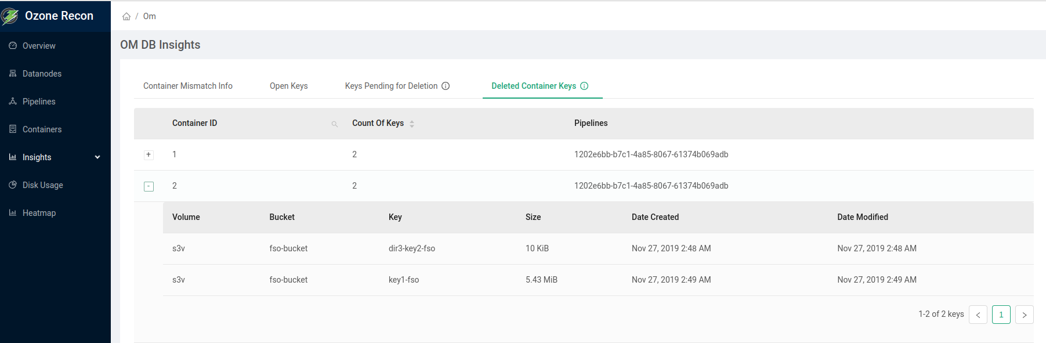Navigate to Containers page
This screenshot has height=343, width=1046.
pyautogui.click(x=42, y=129)
